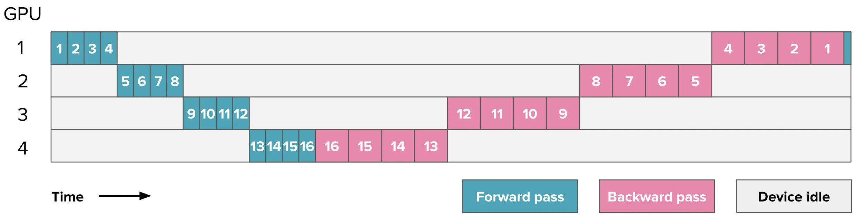Click the pink Backward pass legend box
Screen dimensions: 855x217
click(657, 196)
